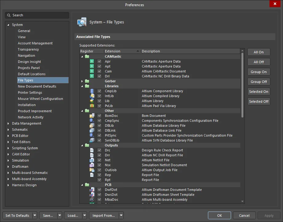
Task: Click the DBLink database link icon
Action: (x=92, y=130)
